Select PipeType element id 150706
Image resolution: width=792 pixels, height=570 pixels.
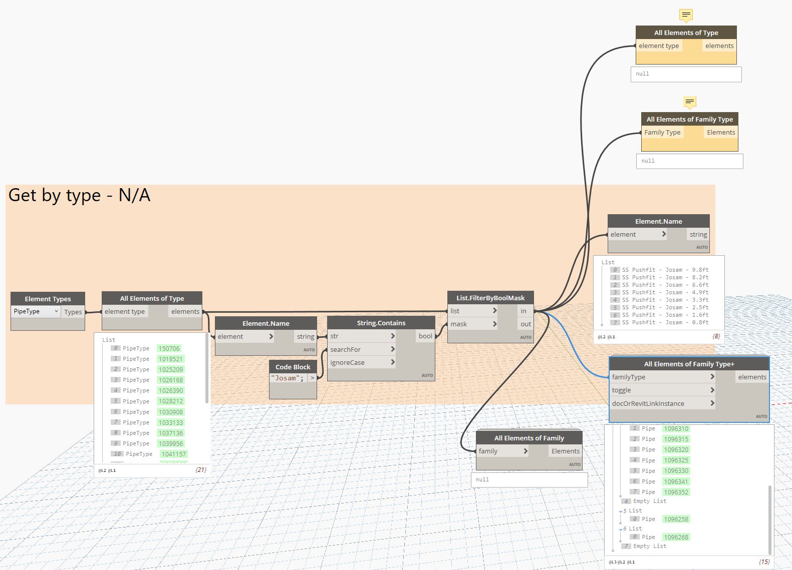(169, 348)
